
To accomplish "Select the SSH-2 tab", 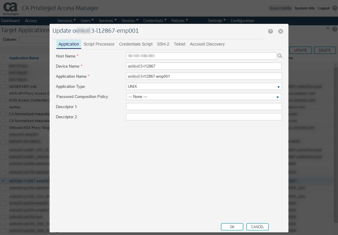I will [x=163, y=44].
